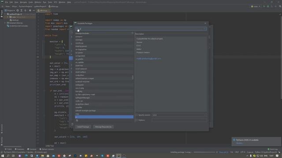Click the Stop icon in top toolbar

276,6
